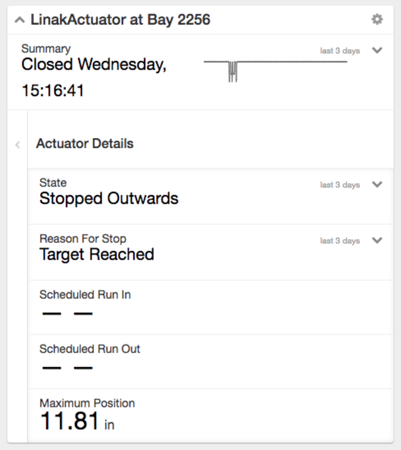Click the Summary history sparkline graph
The width and height of the screenshot is (401, 450).
coord(275,68)
